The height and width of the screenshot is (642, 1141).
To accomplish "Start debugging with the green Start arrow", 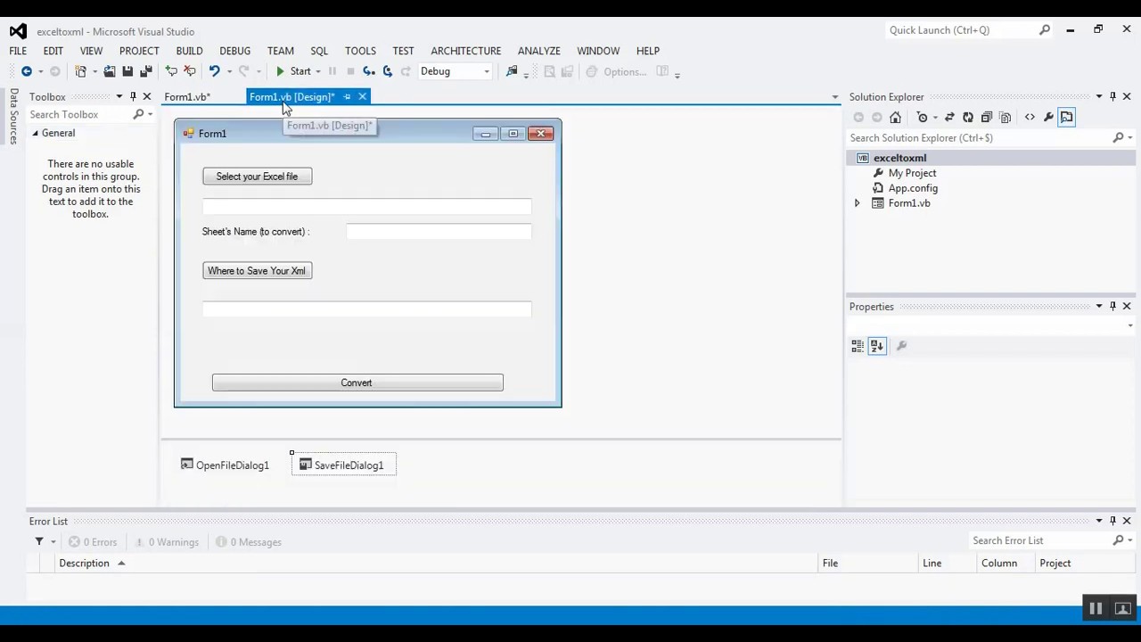I will coord(280,71).
